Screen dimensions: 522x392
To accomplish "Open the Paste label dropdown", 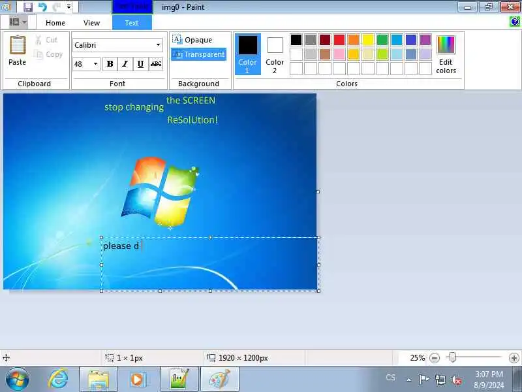I will tap(18, 62).
